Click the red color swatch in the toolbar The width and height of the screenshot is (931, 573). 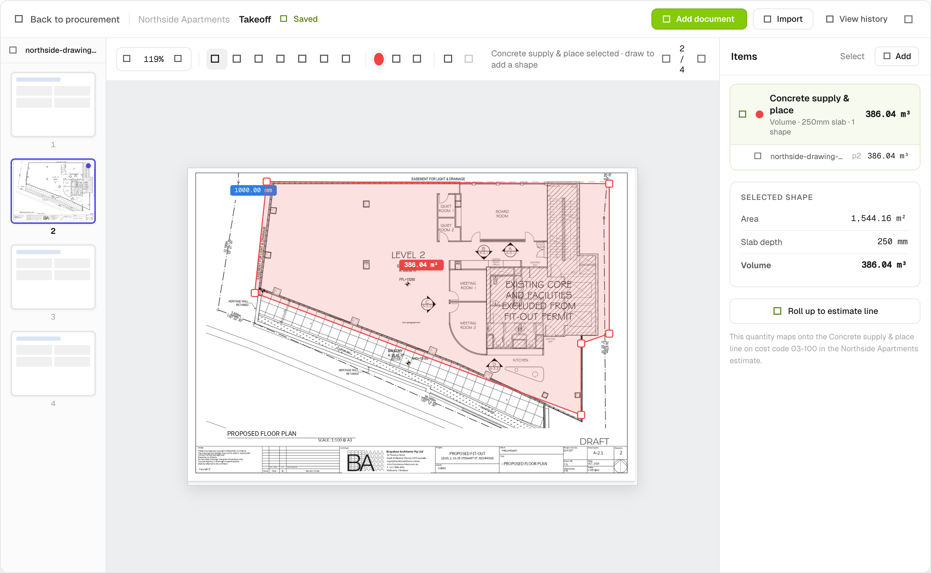pyautogui.click(x=378, y=59)
